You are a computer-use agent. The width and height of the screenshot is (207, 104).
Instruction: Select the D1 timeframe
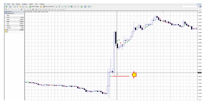pyautogui.click(x=58, y=9)
